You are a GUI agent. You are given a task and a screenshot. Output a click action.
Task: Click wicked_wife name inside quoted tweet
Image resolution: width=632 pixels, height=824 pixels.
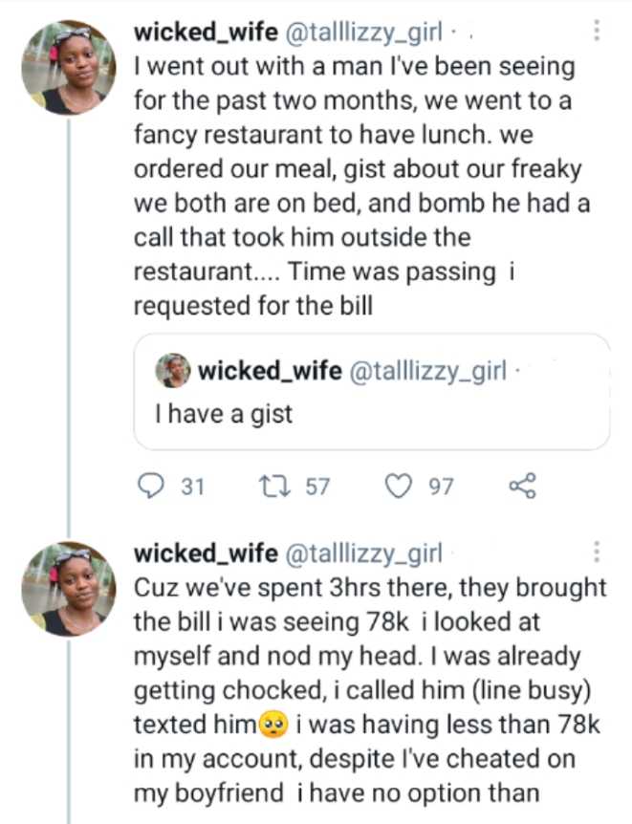pyautogui.click(x=269, y=371)
